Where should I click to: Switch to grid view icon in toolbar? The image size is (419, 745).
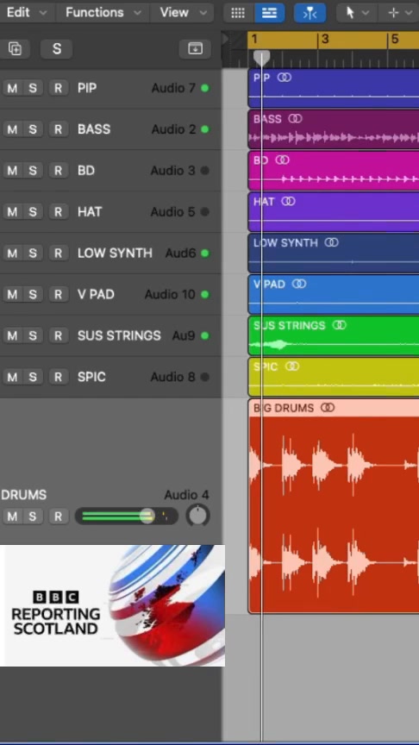coord(238,13)
